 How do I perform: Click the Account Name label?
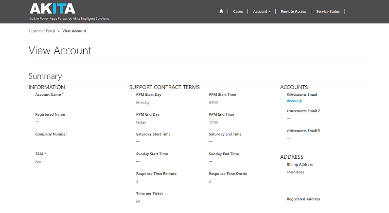(49, 94)
